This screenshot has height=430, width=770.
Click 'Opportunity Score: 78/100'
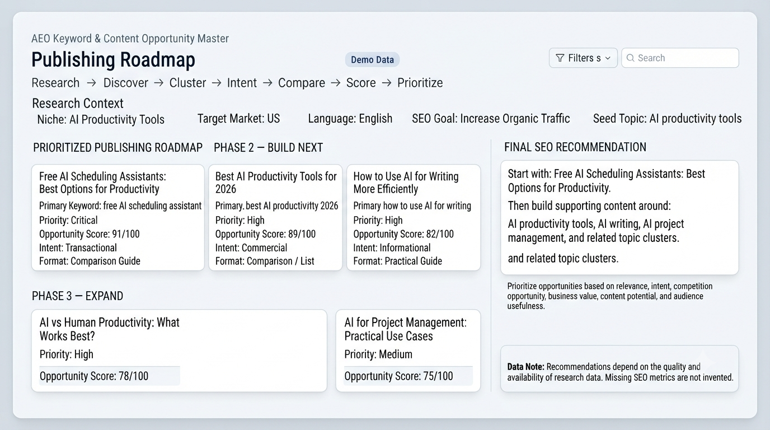pyautogui.click(x=94, y=376)
